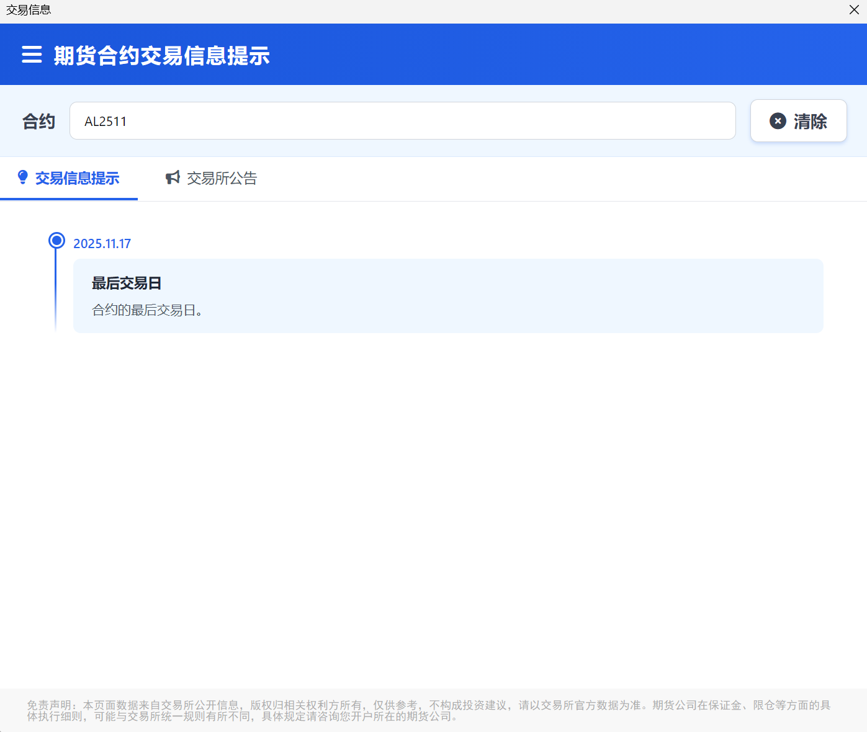
Task: Click the 交易信息 window title text
Action: point(29,10)
